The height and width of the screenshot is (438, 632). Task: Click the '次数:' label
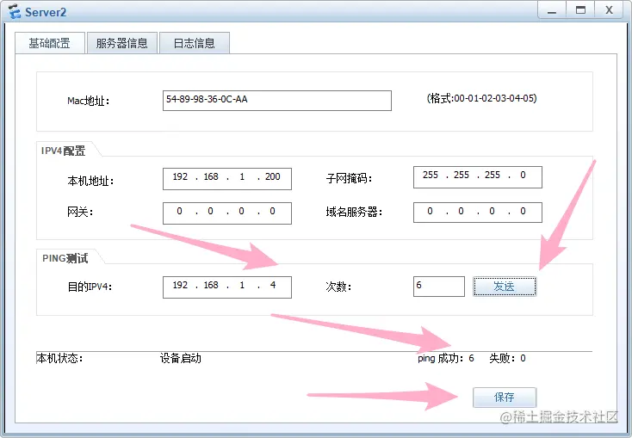[x=338, y=287]
